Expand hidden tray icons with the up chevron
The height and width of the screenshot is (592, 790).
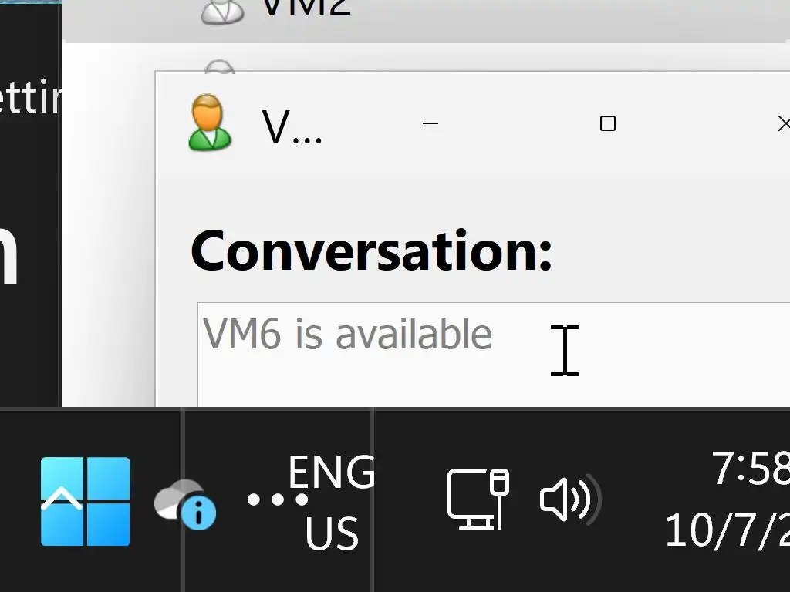click(x=61, y=500)
